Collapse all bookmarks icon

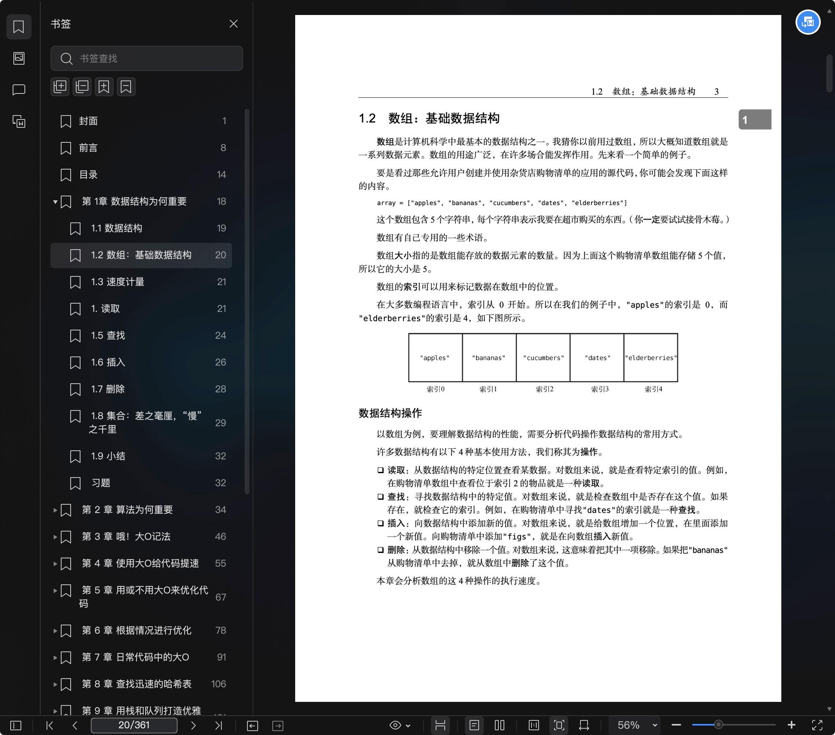(x=82, y=86)
